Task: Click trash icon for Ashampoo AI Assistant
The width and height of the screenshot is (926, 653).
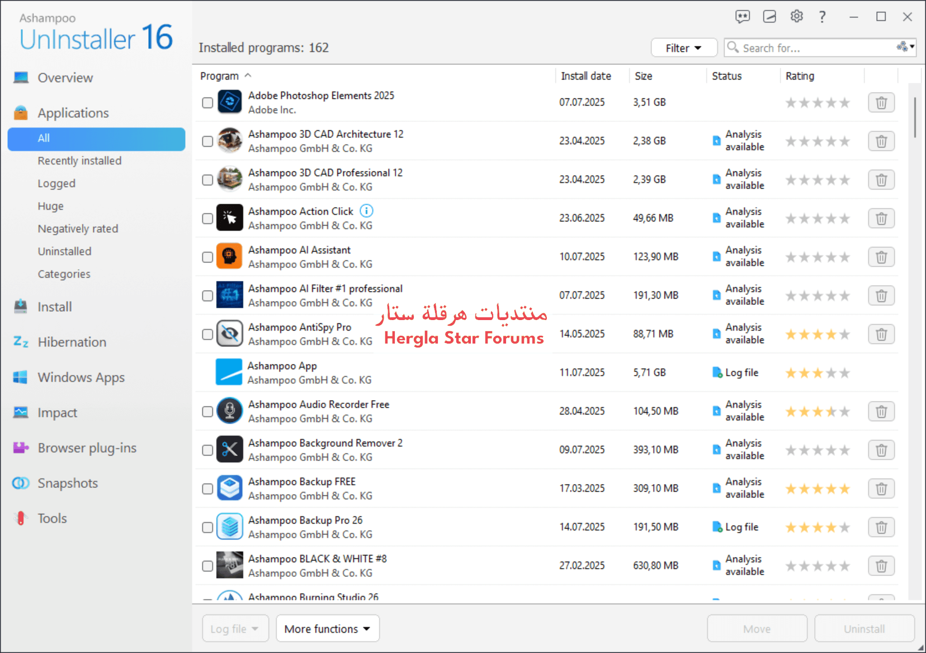Action: [x=881, y=257]
